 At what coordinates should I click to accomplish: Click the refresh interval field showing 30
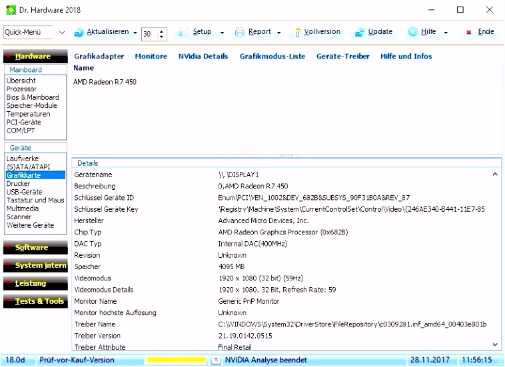tap(150, 34)
